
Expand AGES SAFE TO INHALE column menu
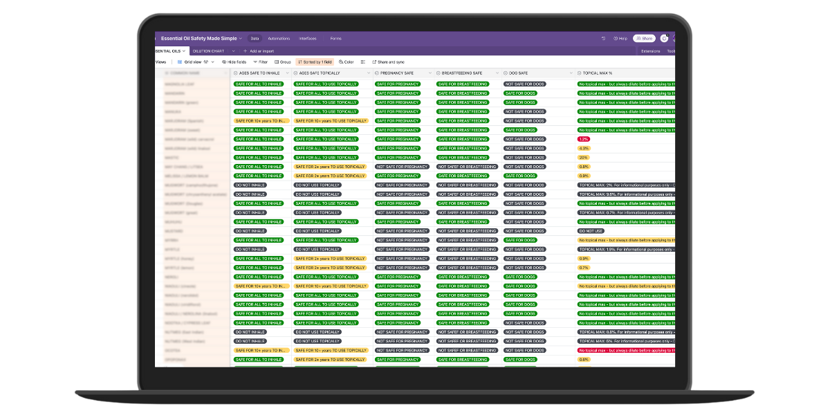point(286,73)
